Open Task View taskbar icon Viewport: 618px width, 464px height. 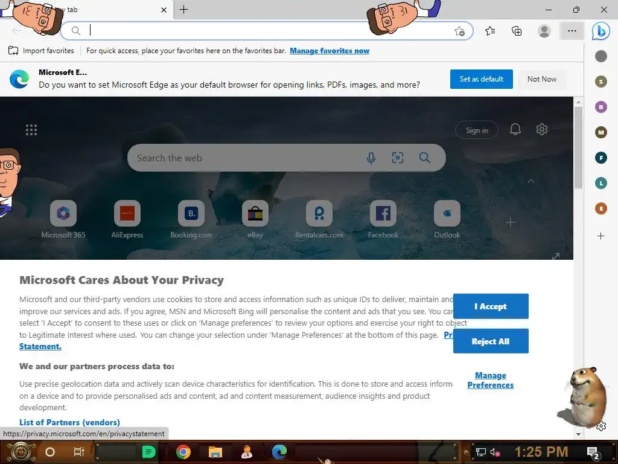pos(79,452)
